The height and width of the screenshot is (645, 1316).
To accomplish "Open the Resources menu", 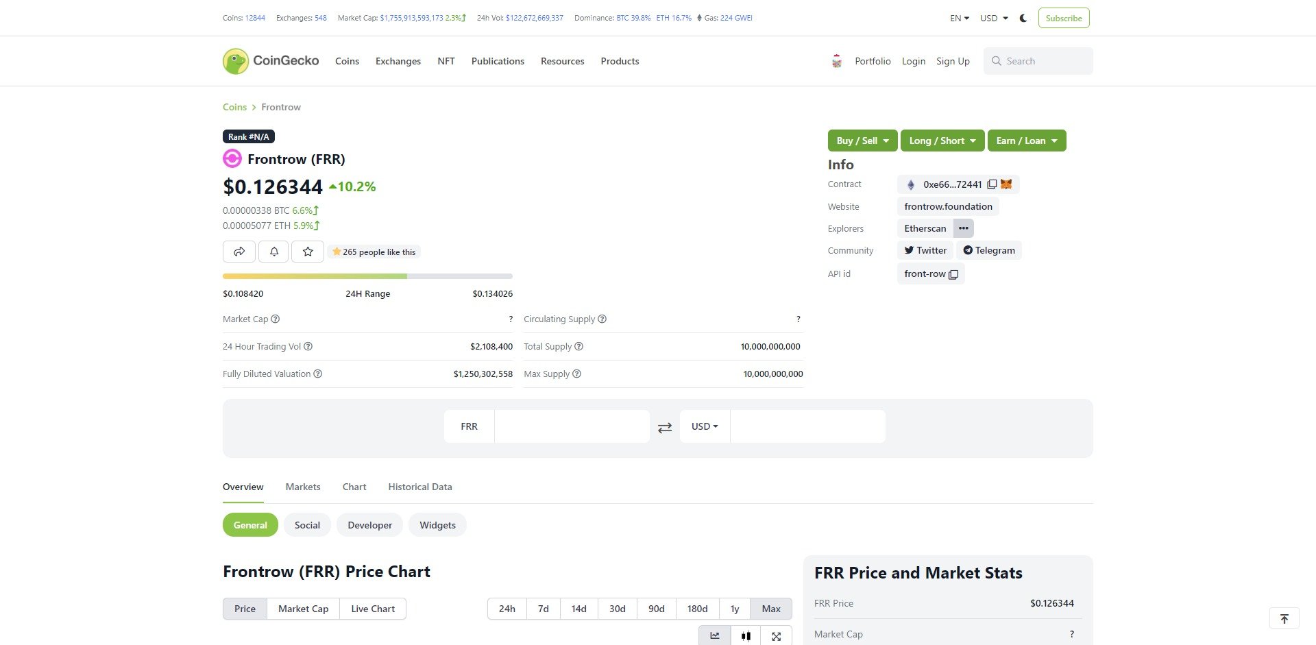I will pos(563,61).
